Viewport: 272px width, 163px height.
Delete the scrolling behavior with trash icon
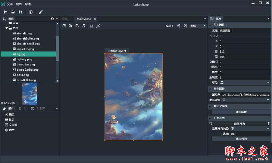(x=269, y=123)
